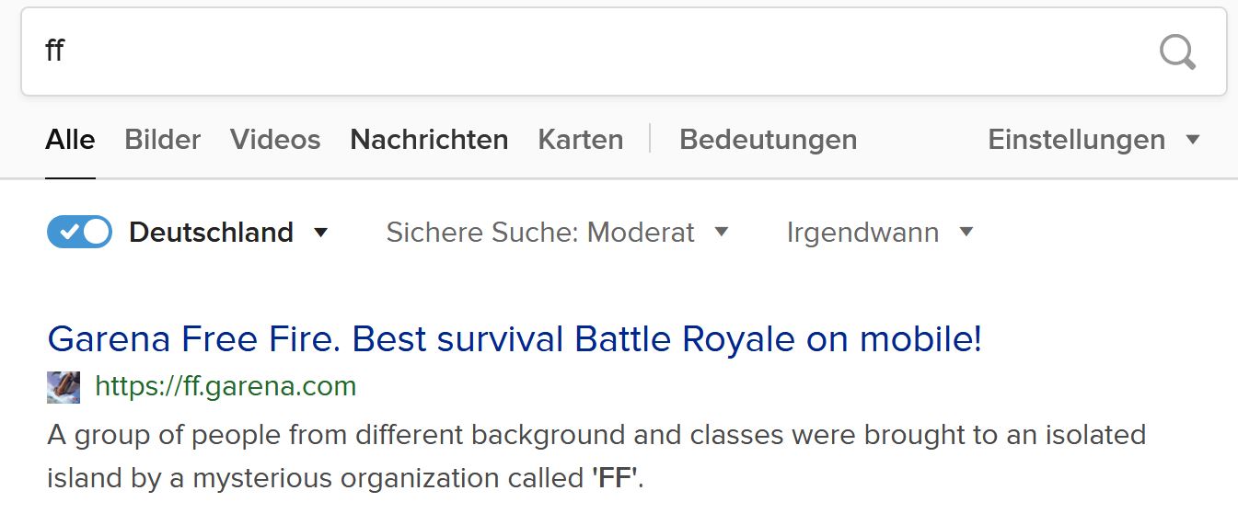Image resolution: width=1238 pixels, height=525 pixels.
Task: Open the Garena Free Fire result title
Action: point(515,340)
